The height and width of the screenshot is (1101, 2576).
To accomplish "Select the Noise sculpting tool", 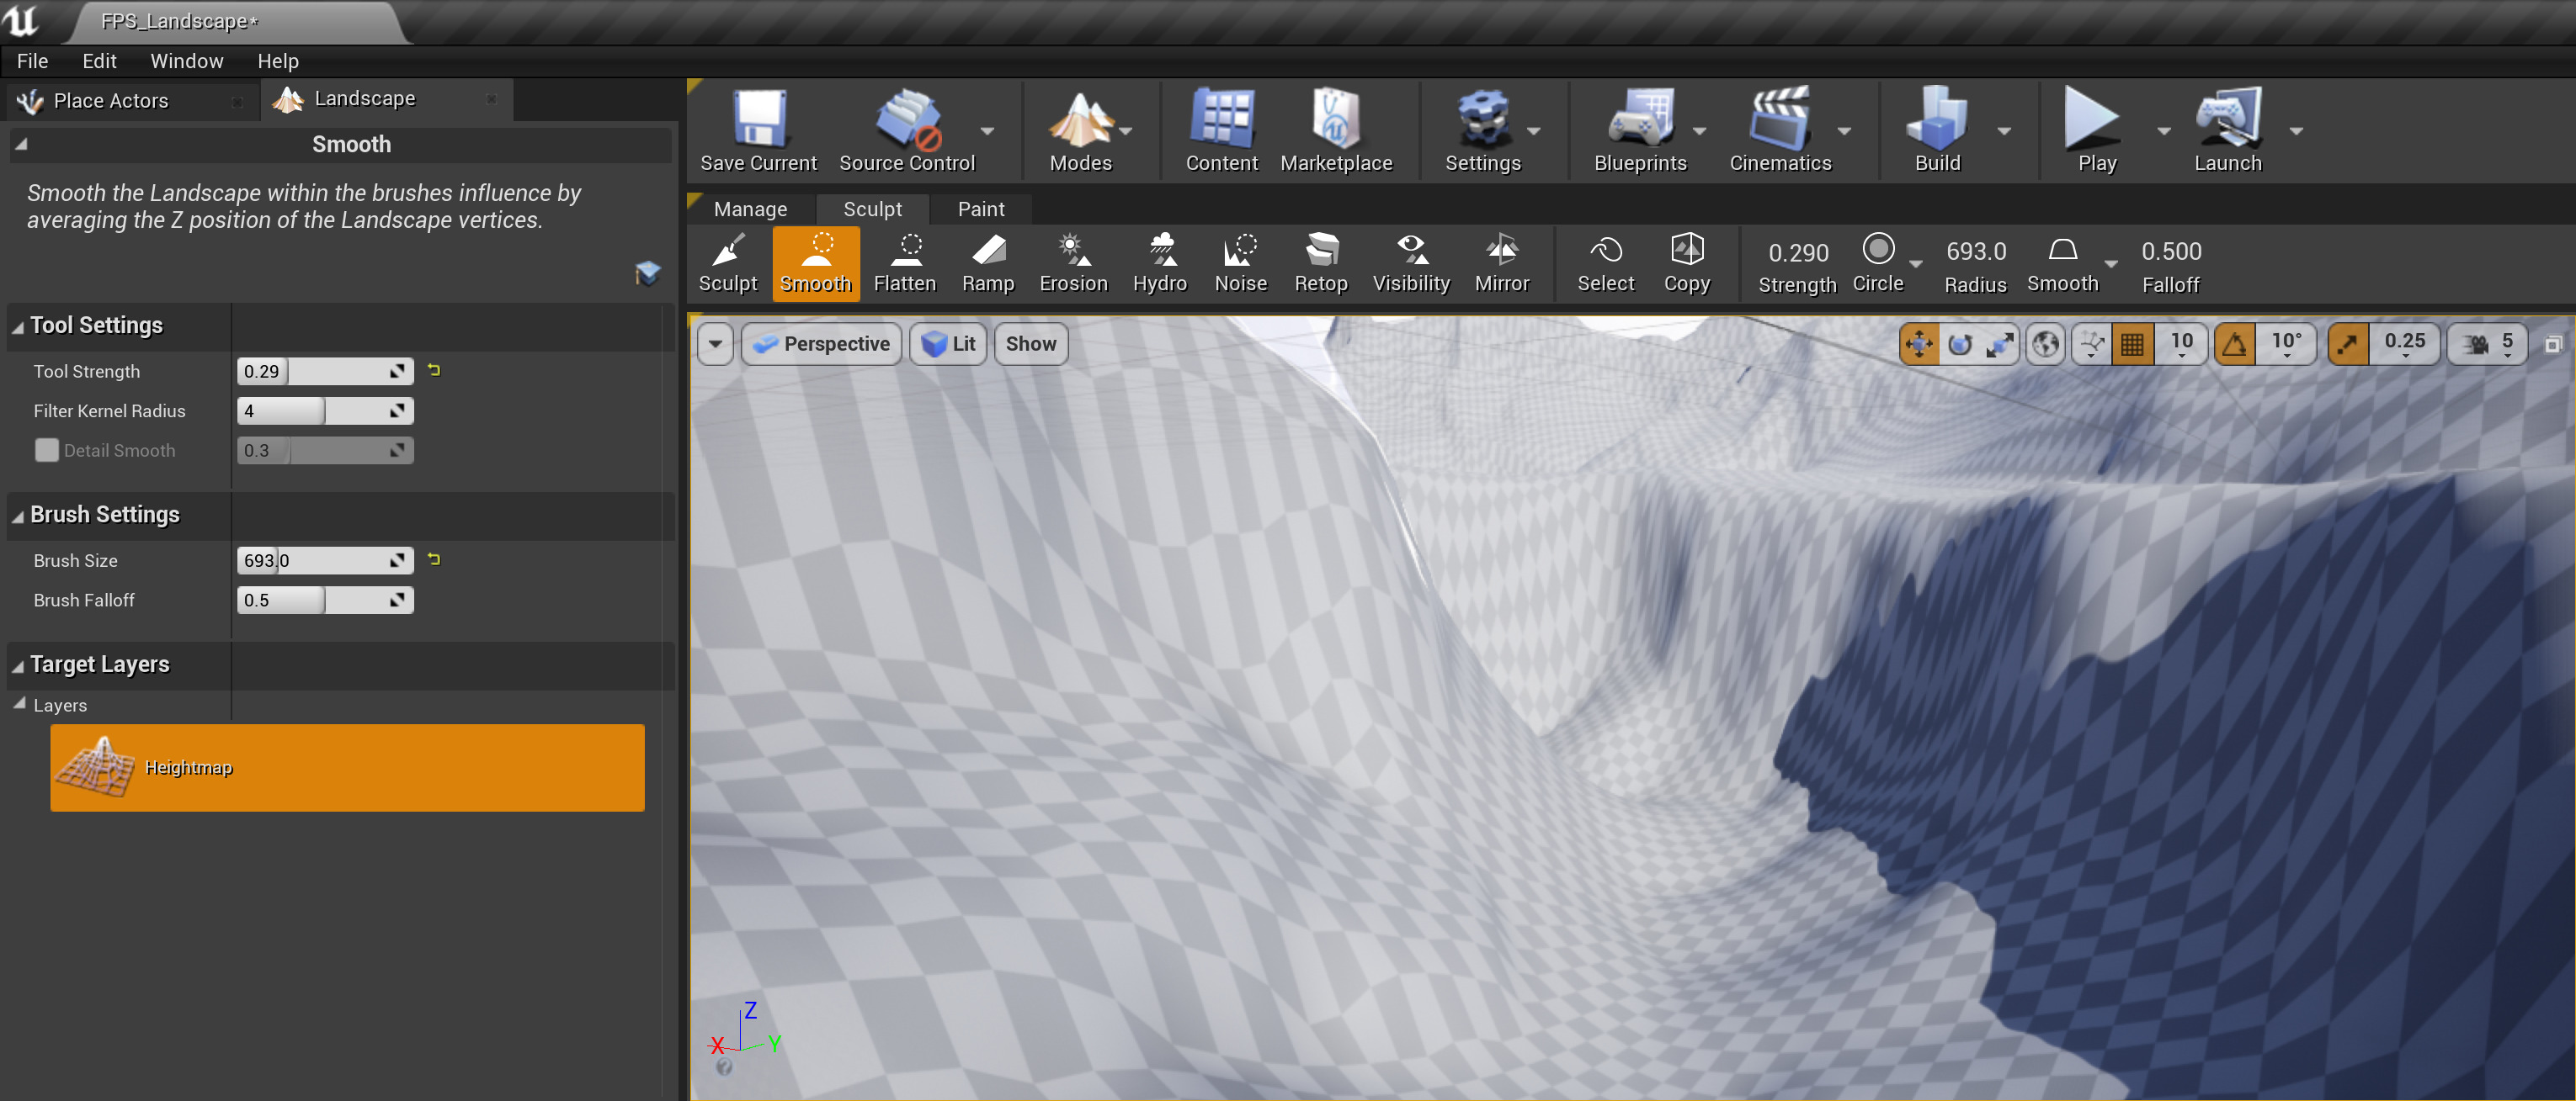I will coord(1240,262).
